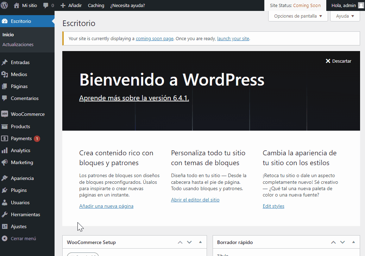The width and height of the screenshot is (365, 256).
Task: Click the home icon beside Mi sitio
Action: (x=17, y=5)
